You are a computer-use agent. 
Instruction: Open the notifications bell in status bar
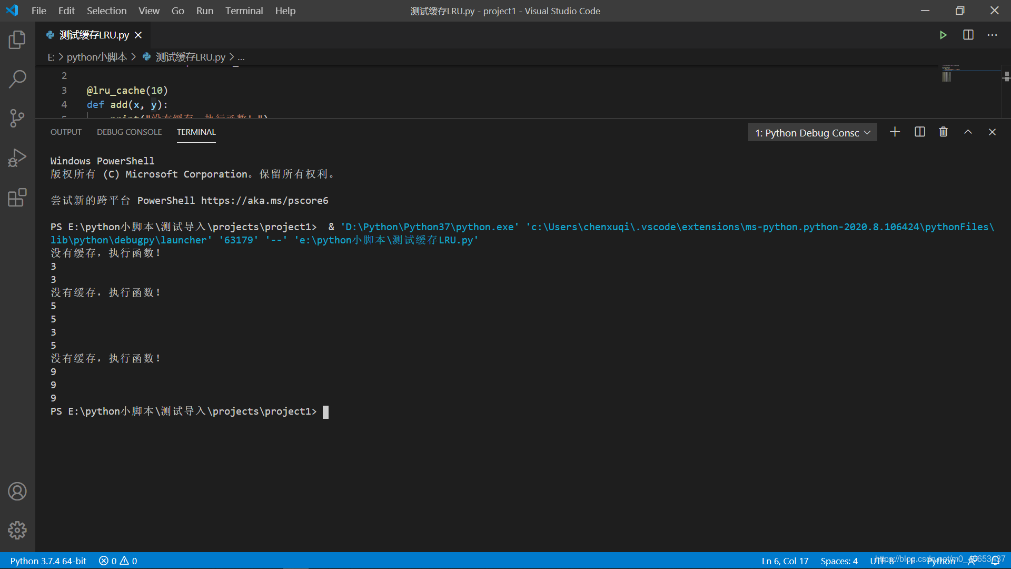(x=995, y=561)
